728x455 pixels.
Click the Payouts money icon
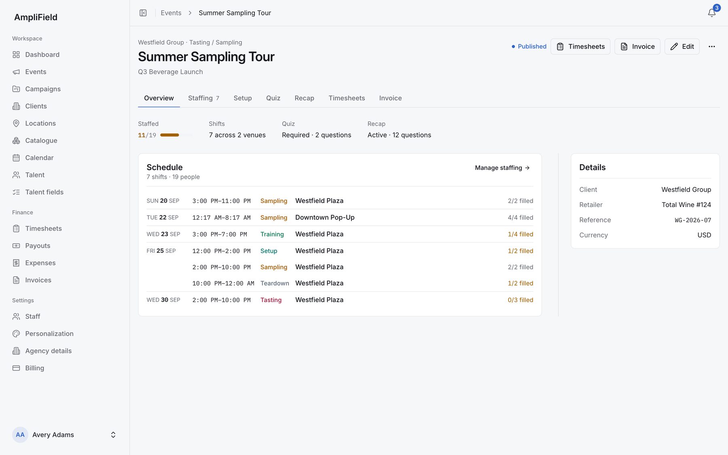[16, 245]
